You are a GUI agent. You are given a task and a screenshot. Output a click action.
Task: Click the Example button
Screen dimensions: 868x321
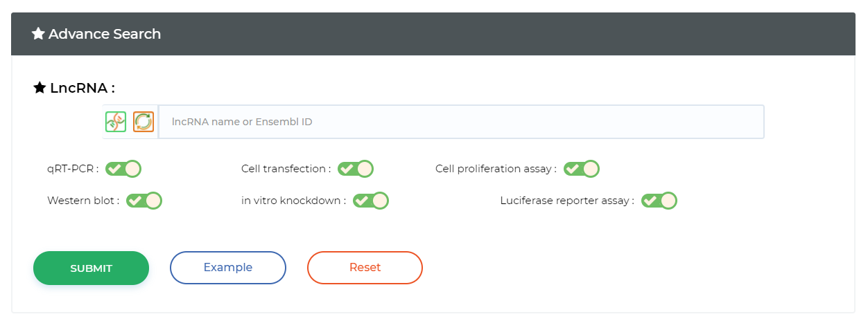click(x=228, y=268)
